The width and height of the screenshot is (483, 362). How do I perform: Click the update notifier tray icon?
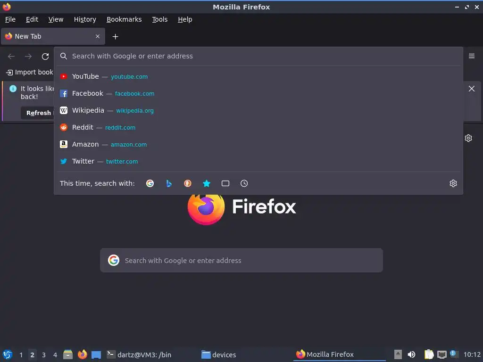point(454,354)
